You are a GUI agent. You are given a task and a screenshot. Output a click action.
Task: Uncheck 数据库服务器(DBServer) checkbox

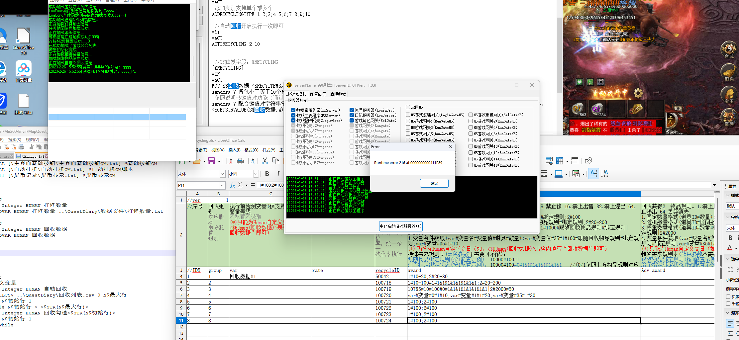click(293, 110)
